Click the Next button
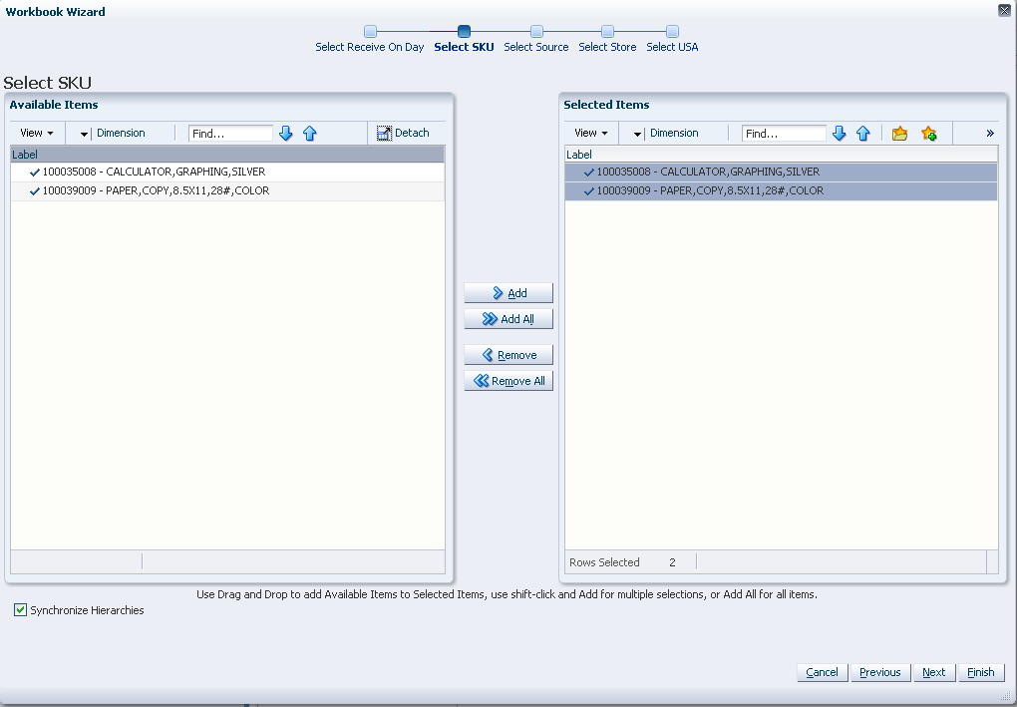Screen dimensions: 1017x707 pos(934,672)
